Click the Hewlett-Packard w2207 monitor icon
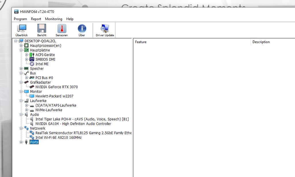Viewport: 295px width, 177px height. pyautogui.click(x=32, y=96)
